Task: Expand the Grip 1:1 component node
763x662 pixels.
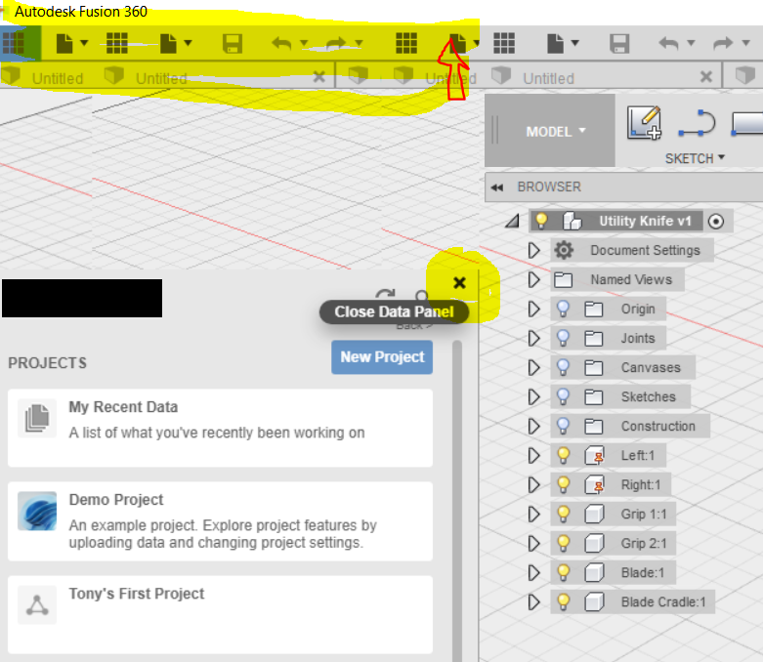Action: pyautogui.click(x=533, y=515)
